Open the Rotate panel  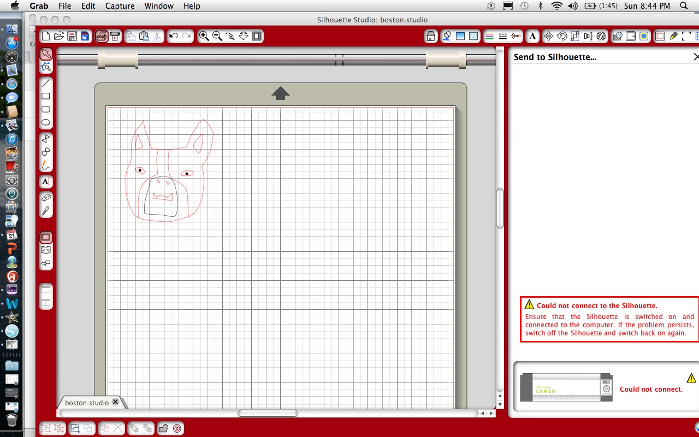click(x=562, y=37)
